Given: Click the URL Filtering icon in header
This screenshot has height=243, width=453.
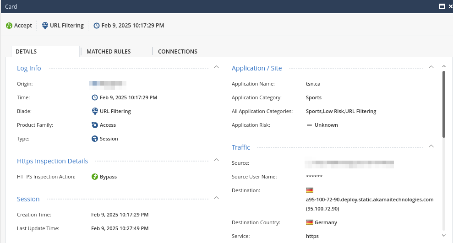Looking at the screenshot, I should tap(45, 25).
